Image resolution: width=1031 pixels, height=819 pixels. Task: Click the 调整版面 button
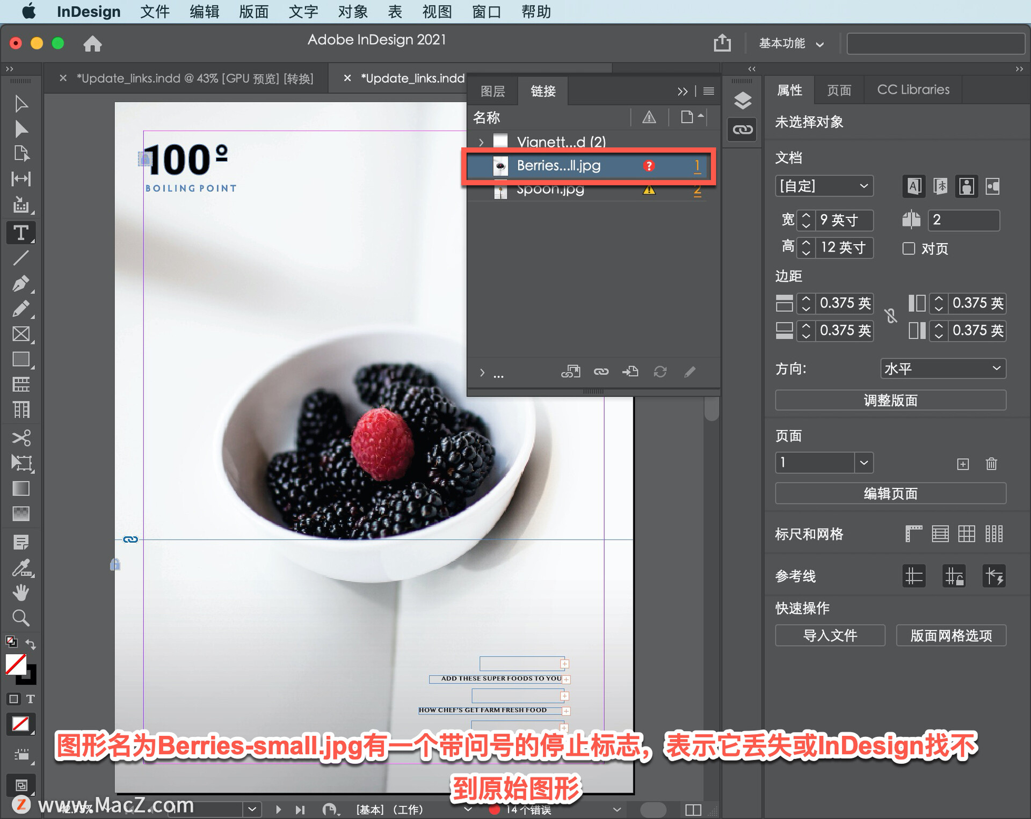point(890,400)
